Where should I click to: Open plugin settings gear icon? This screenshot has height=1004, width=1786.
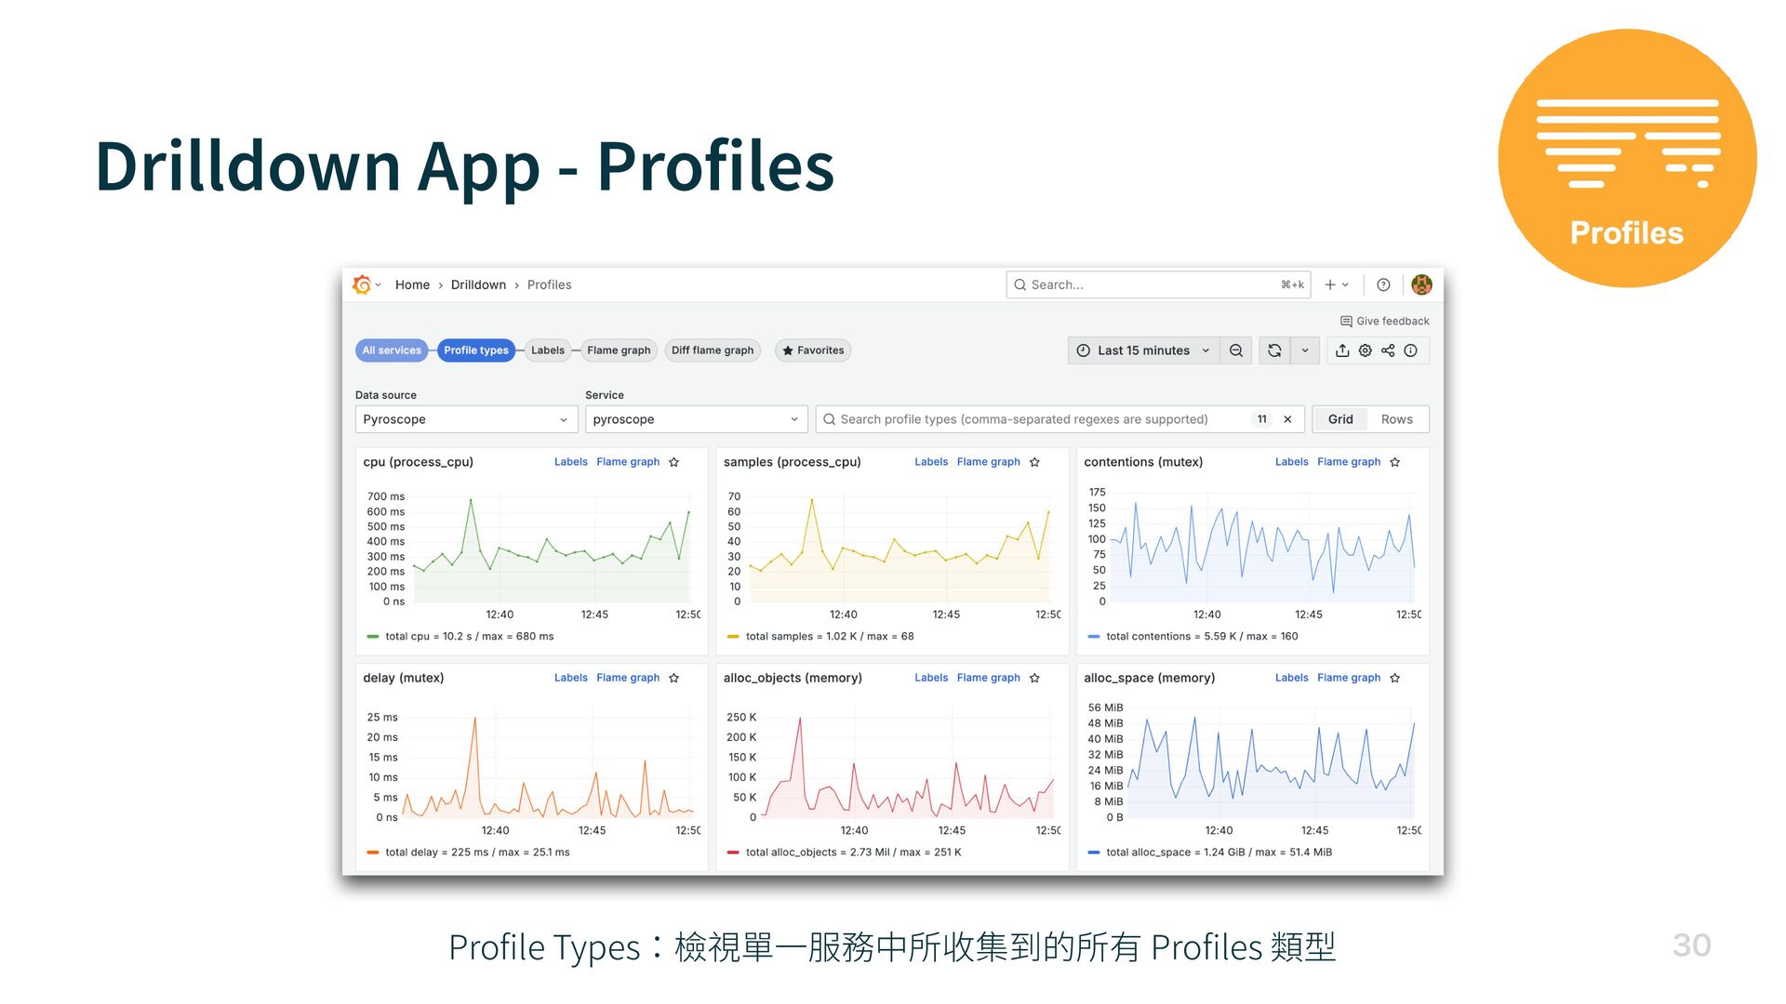point(1365,350)
